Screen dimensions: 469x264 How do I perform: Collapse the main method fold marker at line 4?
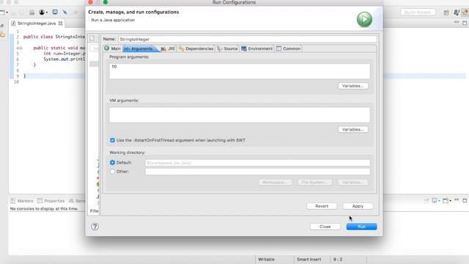click(x=21, y=48)
